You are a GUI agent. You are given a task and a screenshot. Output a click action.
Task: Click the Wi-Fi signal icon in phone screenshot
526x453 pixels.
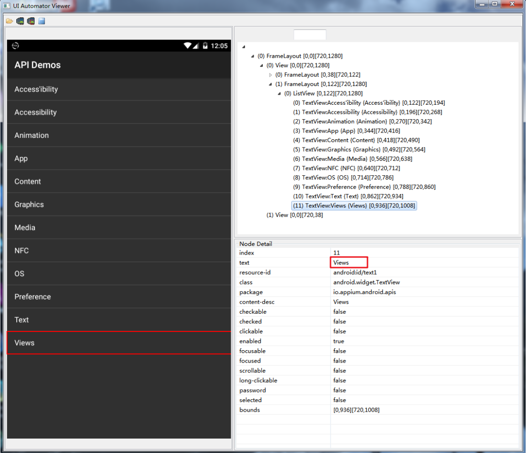pos(188,46)
